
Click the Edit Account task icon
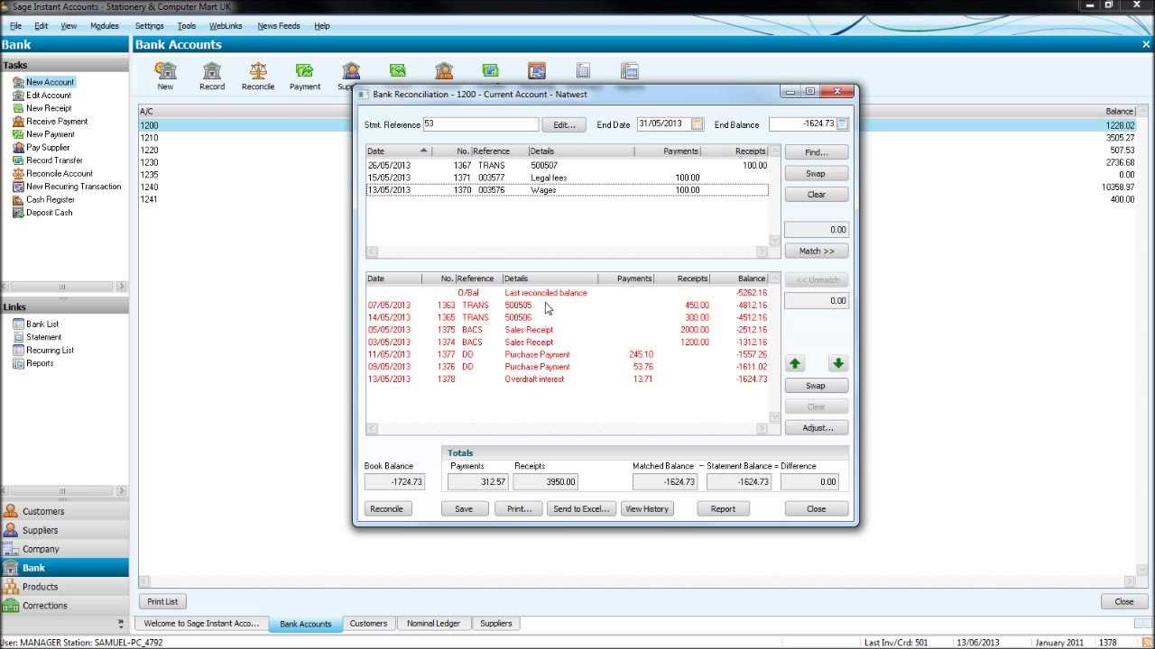tap(18, 95)
